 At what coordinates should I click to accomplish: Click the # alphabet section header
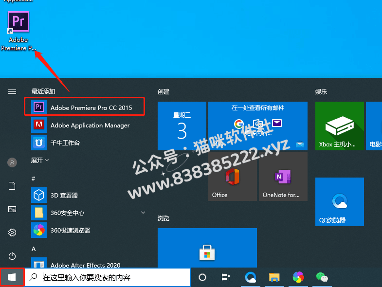34,179
